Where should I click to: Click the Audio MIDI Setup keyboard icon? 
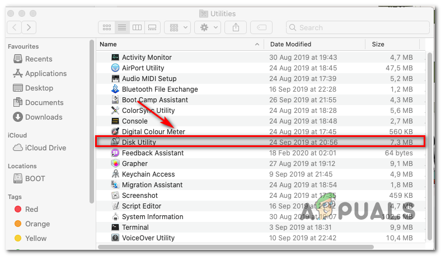115,79
